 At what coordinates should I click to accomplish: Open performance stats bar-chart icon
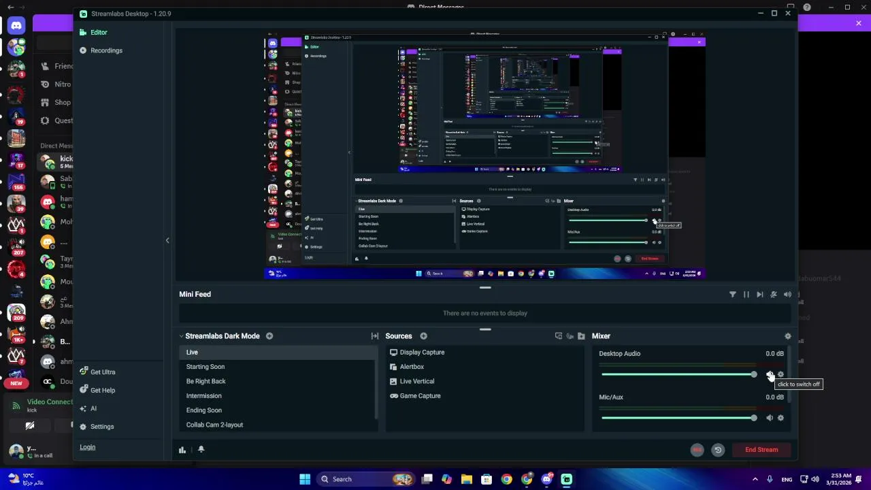(182, 450)
